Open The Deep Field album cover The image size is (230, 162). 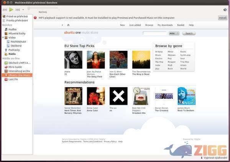point(96,60)
